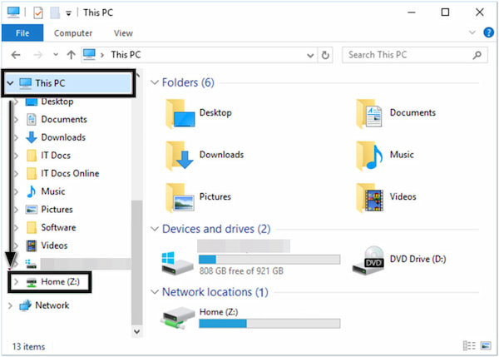Image resolution: width=499 pixels, height=357 pixels.
Task: Click the 808 GB free of 921 GB text
Action: [241, 271]
